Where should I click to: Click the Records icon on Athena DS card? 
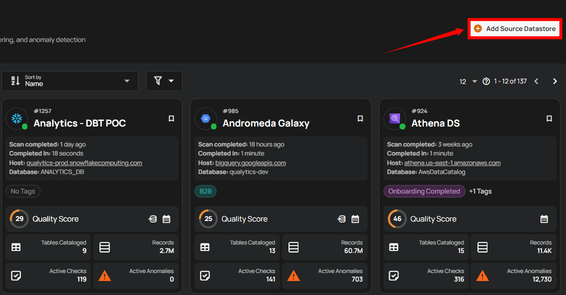tap(481, 246)
